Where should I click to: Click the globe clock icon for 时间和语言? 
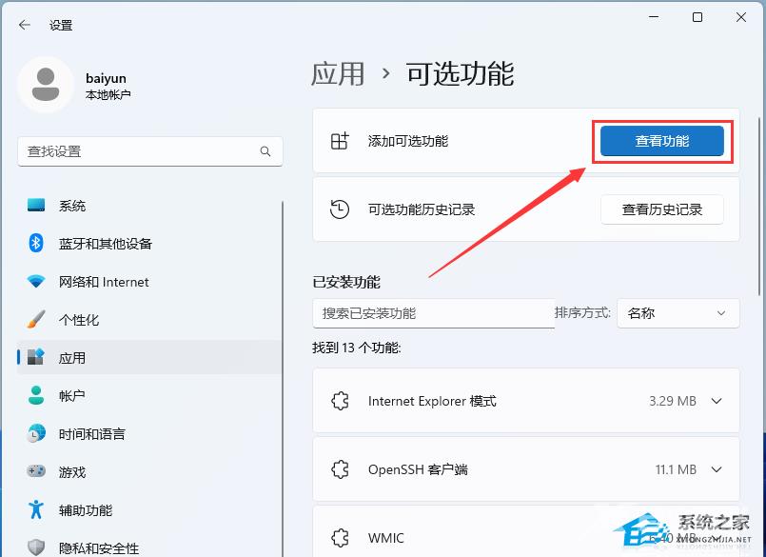click(x=36, y=433)
